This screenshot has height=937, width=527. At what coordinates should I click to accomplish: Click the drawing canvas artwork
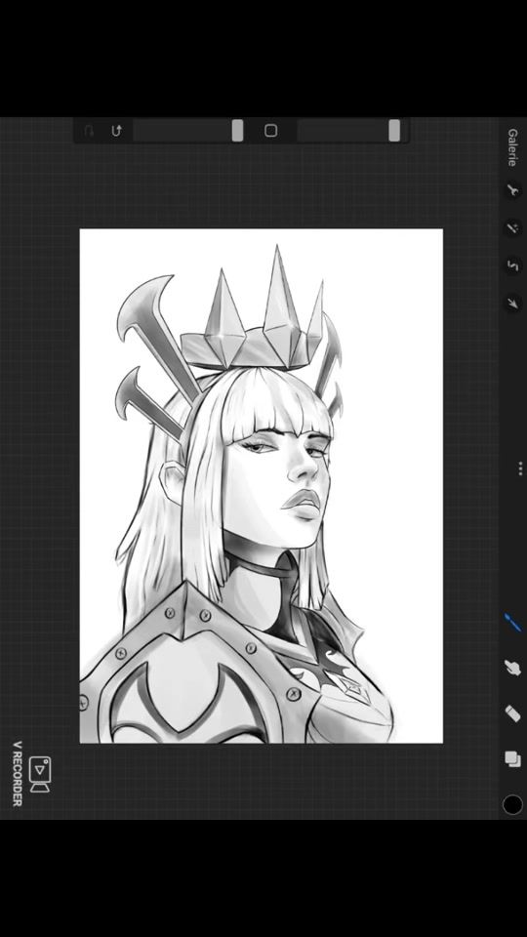pos(262,486)
